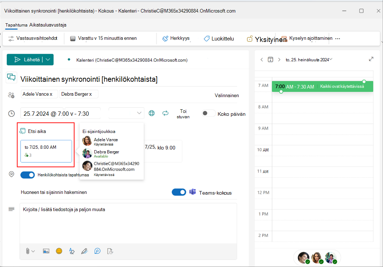Viewport: 383px width, 267px height.
Task: Toggle Henkilökohtaista tapahtumaa switch
Action: (28, 175)
